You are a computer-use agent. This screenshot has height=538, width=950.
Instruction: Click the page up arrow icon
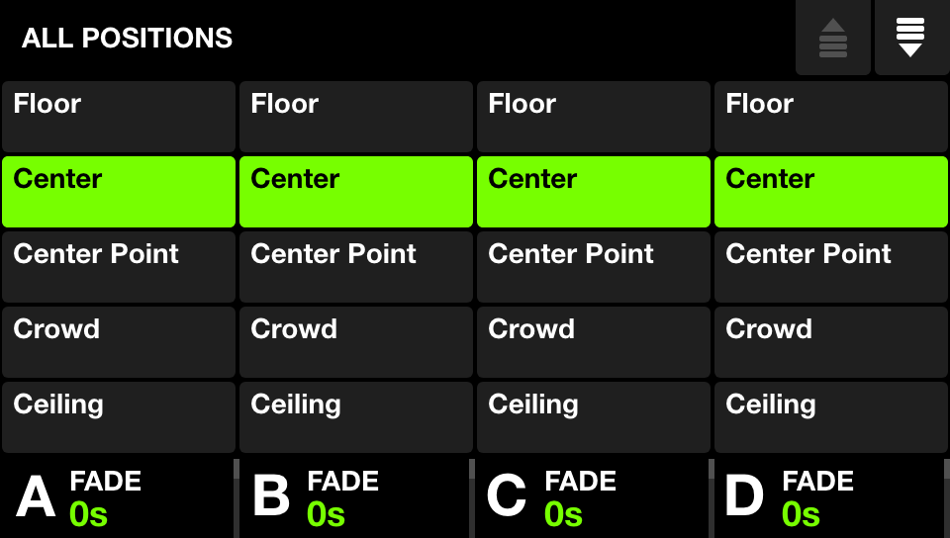tap(832, 38)
